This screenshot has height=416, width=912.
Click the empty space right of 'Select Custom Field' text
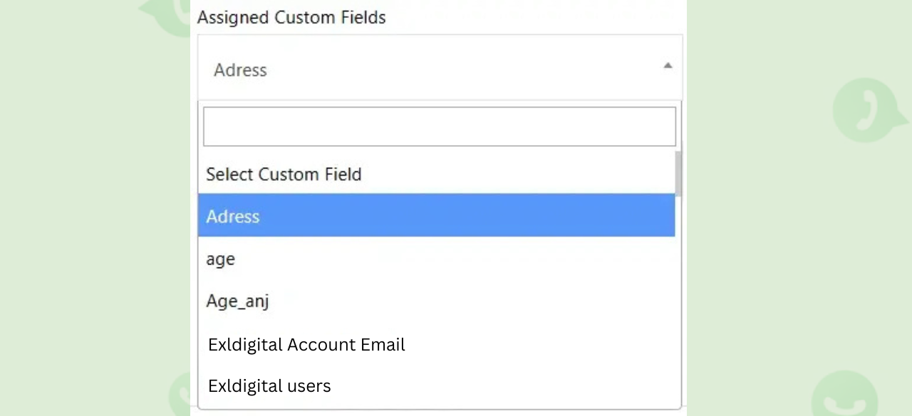[518, 174]
